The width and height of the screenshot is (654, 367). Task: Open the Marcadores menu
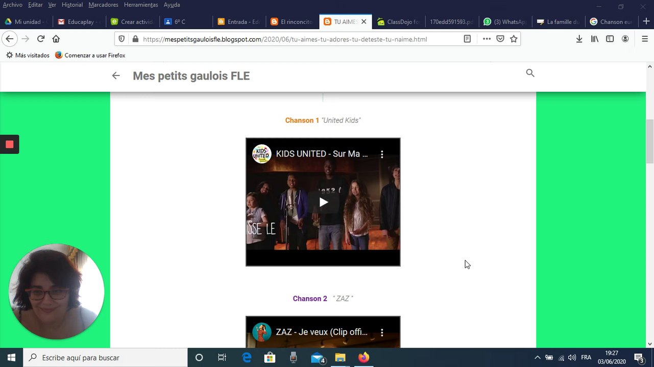[103, 5]
